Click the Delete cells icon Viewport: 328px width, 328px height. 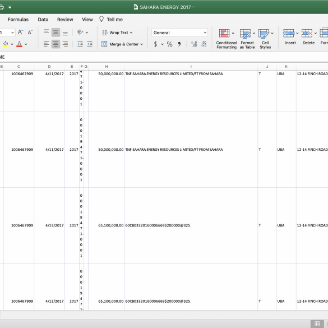307,34
